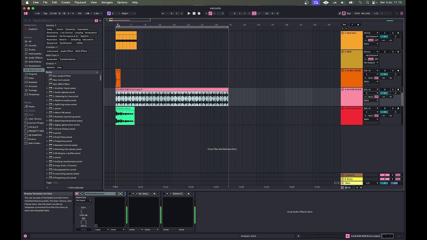This screenshot has width=427, height=240.
Task: Click the MNoiseGenerator Gain knob
Action: [x=83, y=212]
